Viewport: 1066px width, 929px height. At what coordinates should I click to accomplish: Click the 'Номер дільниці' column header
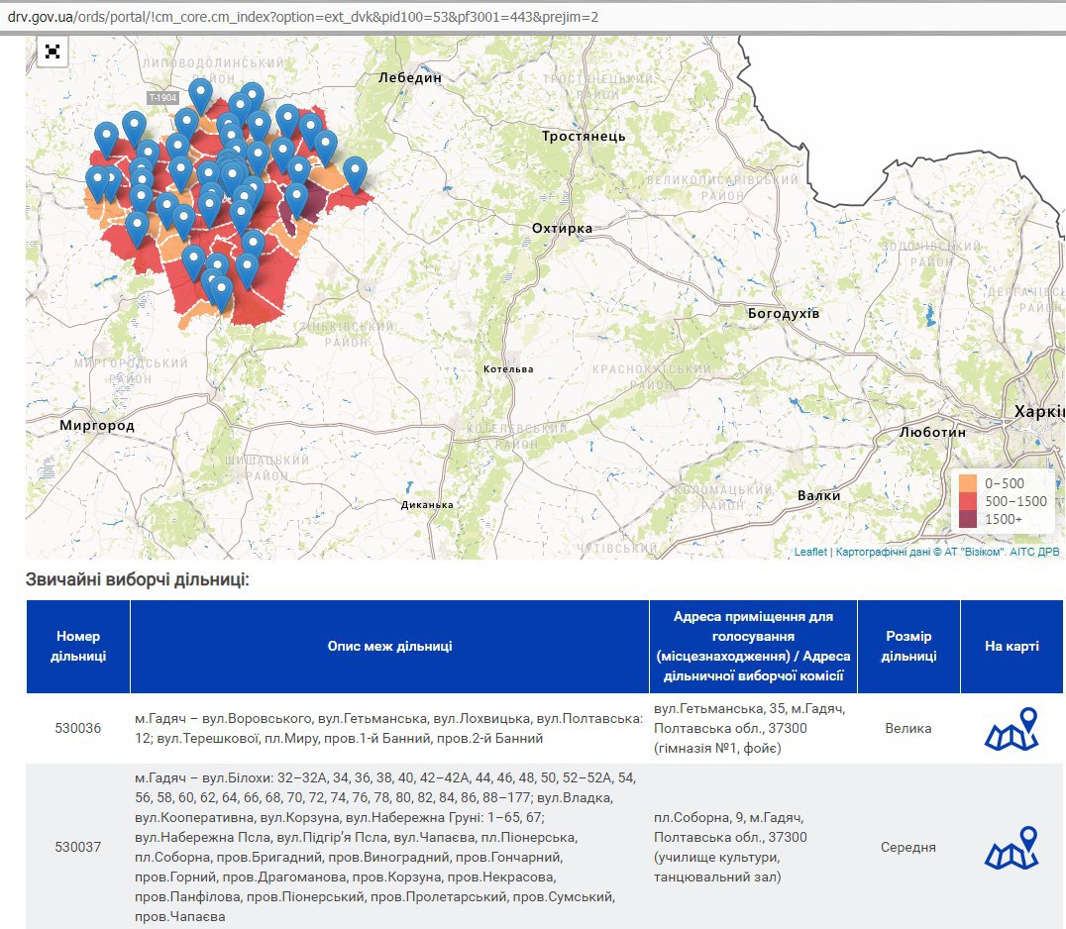click(78, 647)
